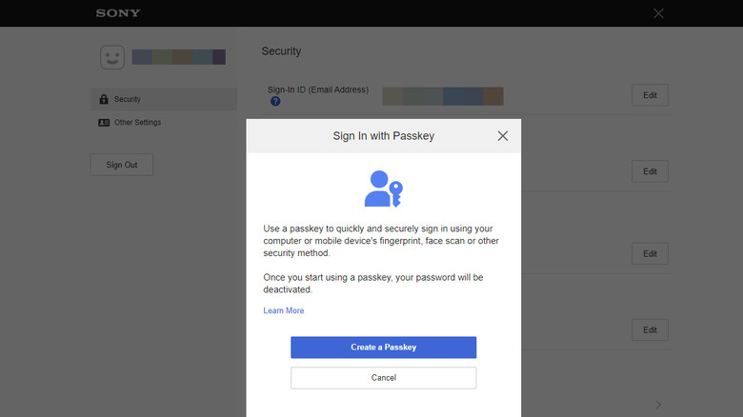Click the smiley face avatar icon

click(112, 57)
